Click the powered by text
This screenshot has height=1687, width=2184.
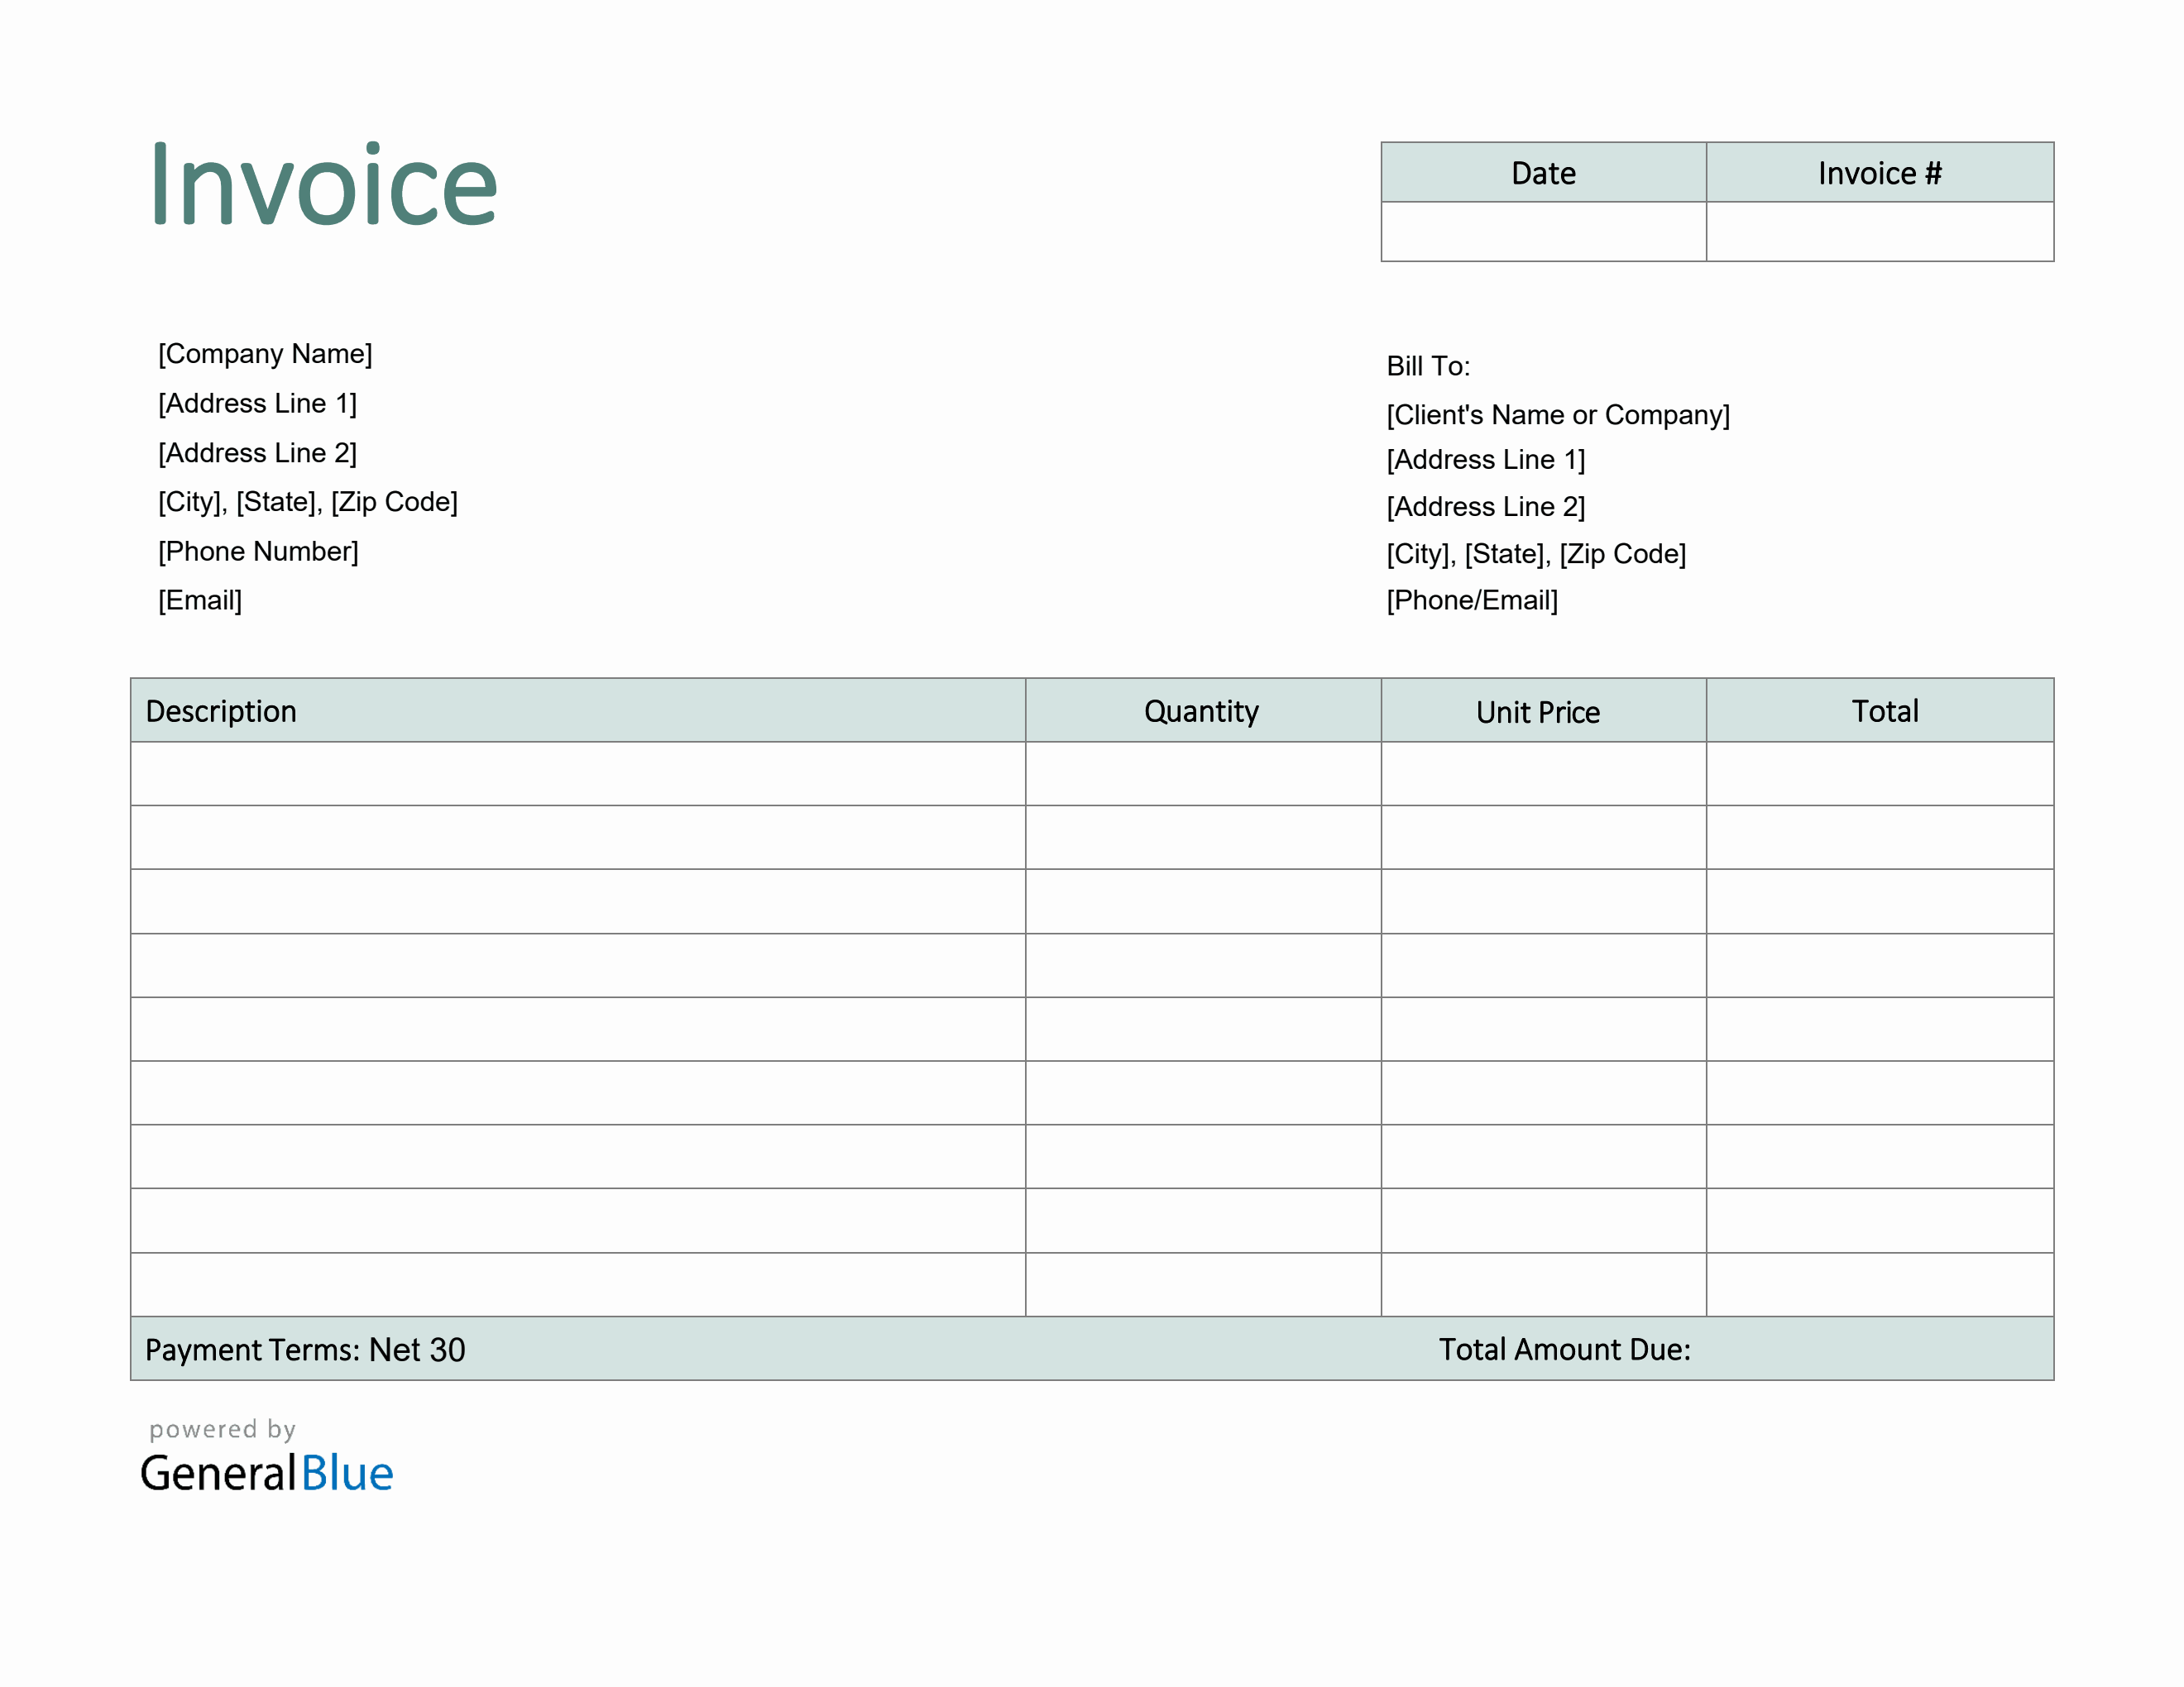222,1429
